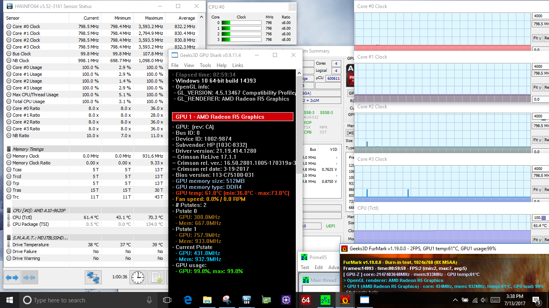Click the clock reset-timer icon in HWiNFO
Viewport: 549px width, 308px height.
137,277
